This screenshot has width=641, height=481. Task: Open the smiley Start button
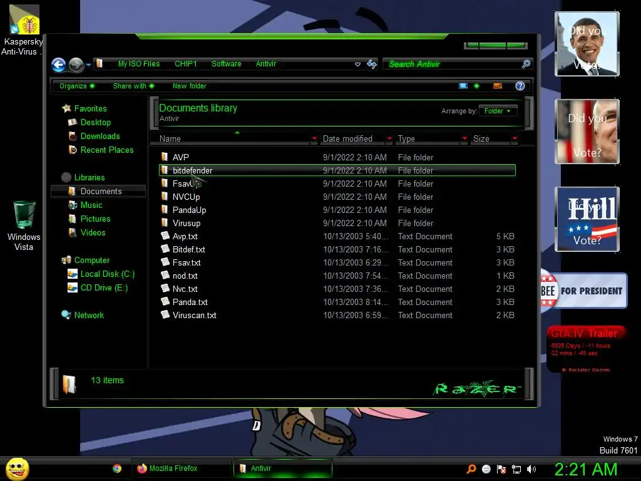(17, 468)
